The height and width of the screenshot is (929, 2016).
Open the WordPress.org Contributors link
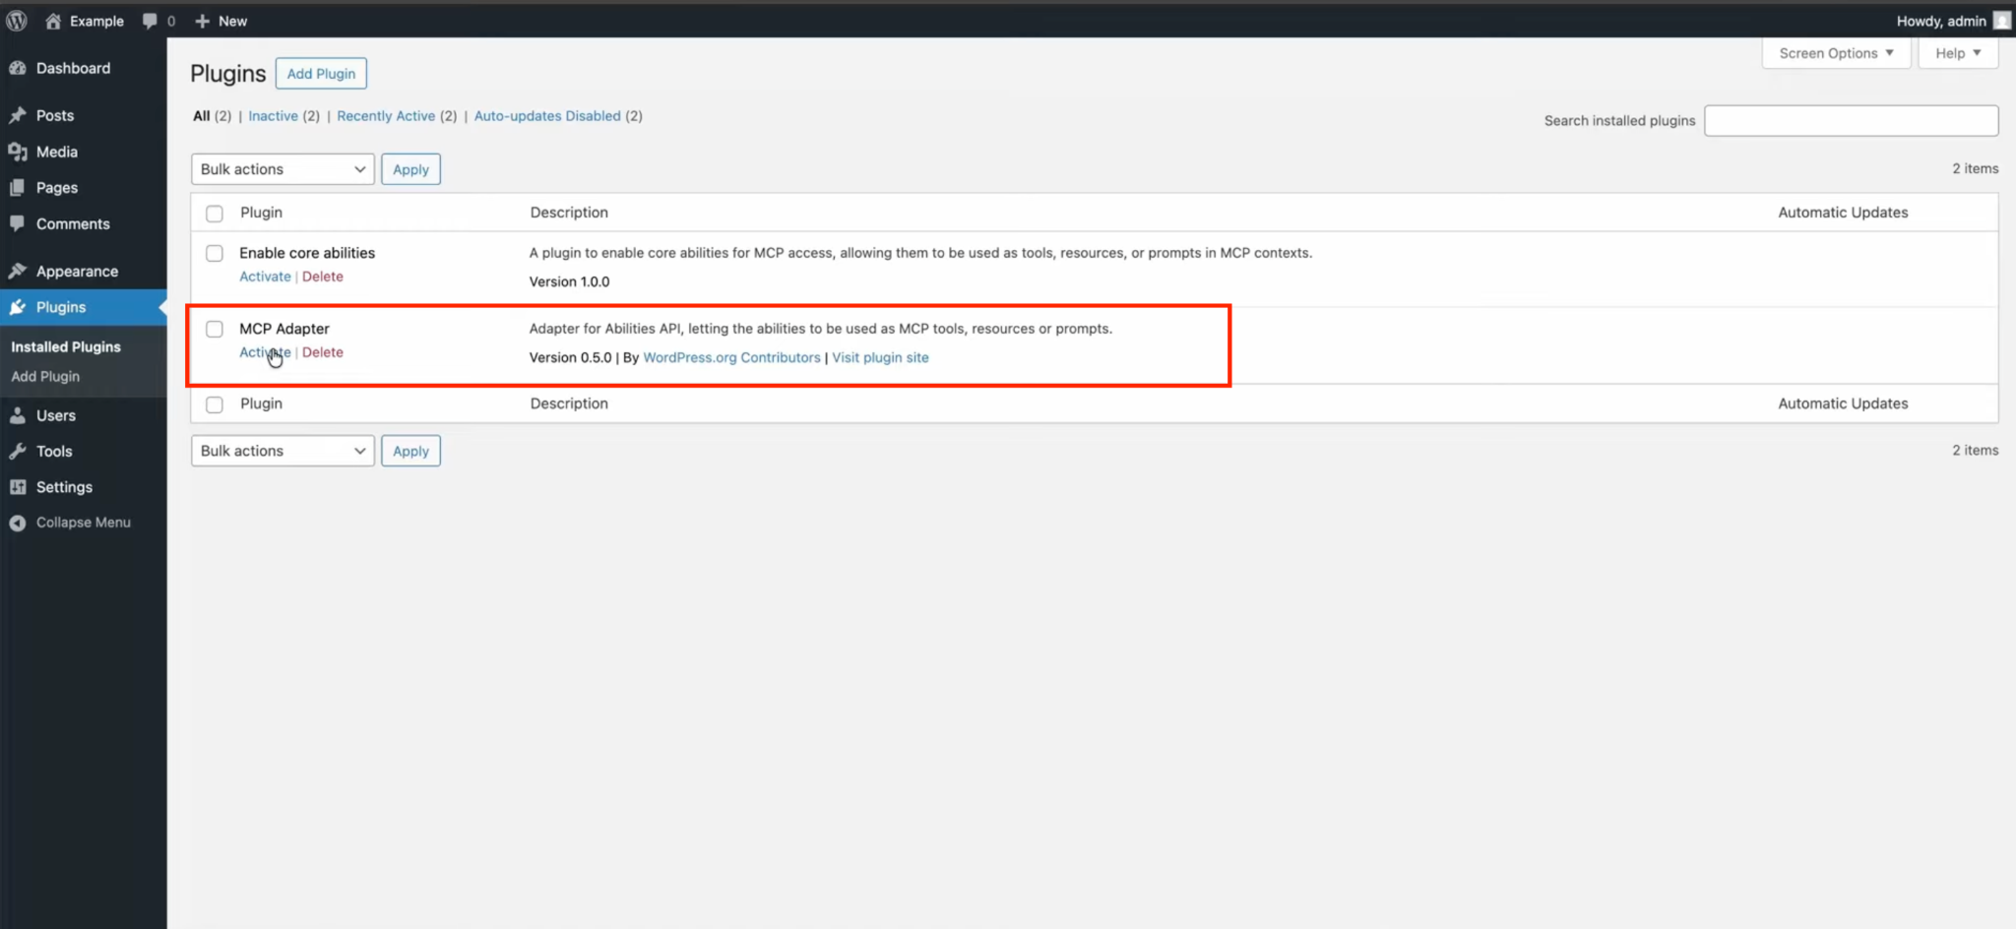[731, 357]
